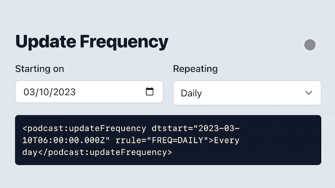The image size is (335, 188).
Task: Click the opening <podcast:updateFrequency tag text
Action: tap(85, 129)
